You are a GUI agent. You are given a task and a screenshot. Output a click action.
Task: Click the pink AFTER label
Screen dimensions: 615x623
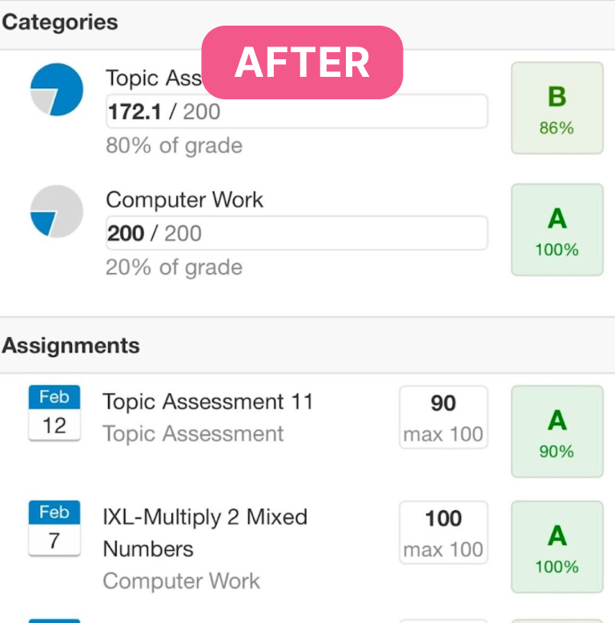[302, 62]
